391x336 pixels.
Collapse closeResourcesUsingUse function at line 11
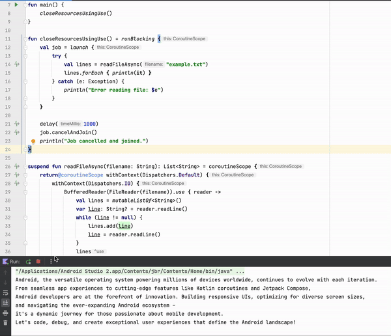(x=25, y=39)
